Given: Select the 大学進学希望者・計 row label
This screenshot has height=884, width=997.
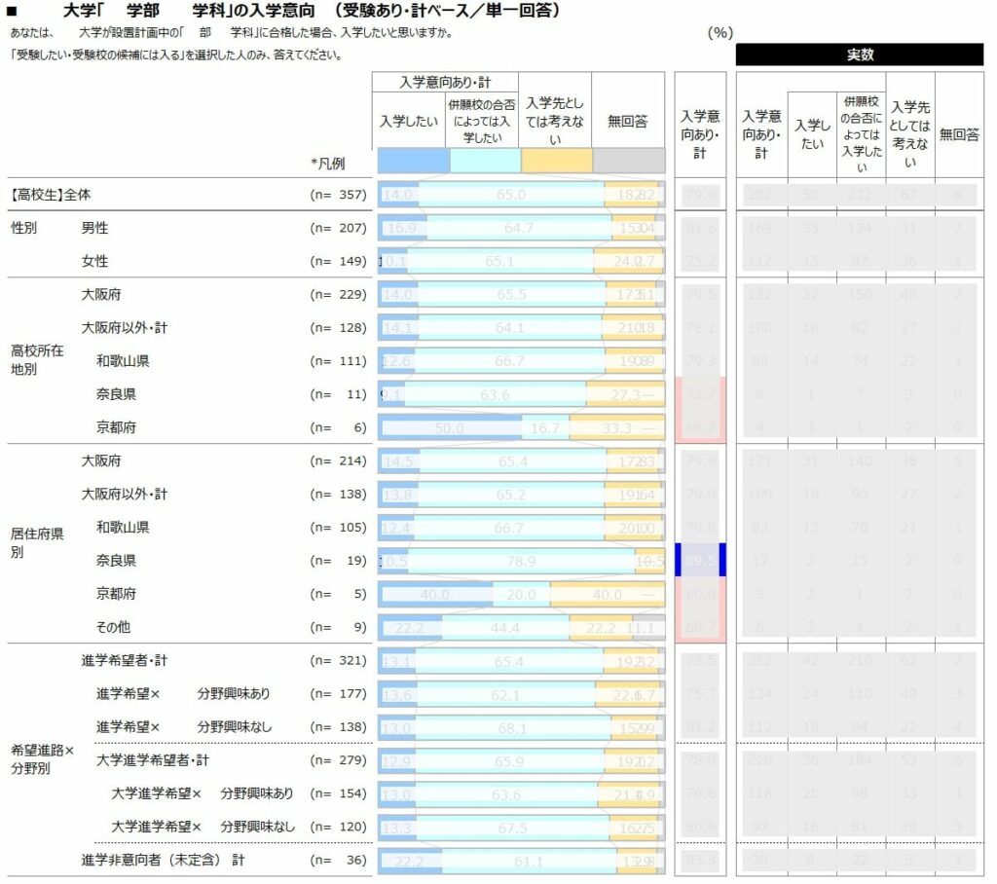Looking at the screenshot, I should (152, 760).
